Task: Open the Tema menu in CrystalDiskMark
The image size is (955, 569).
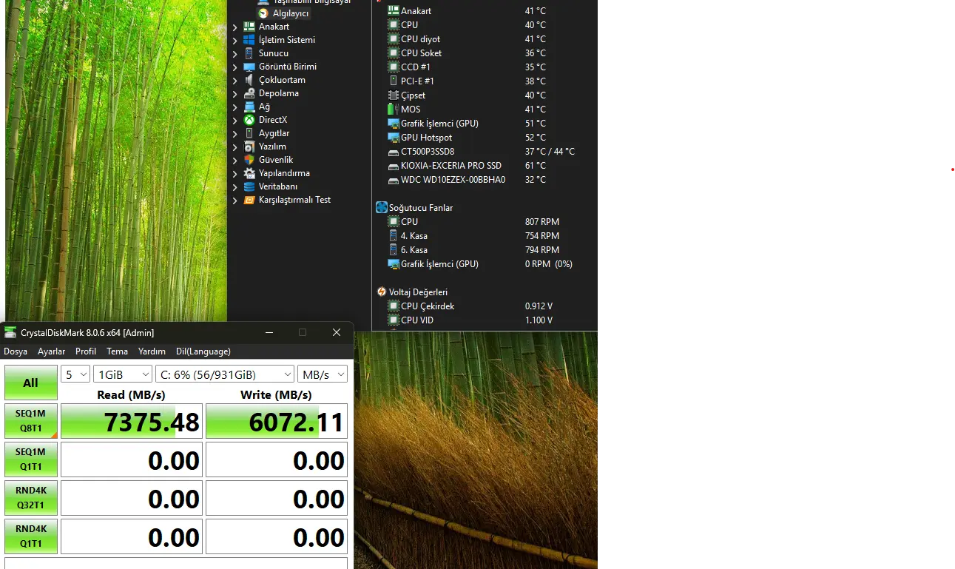Action: point(117,351)
